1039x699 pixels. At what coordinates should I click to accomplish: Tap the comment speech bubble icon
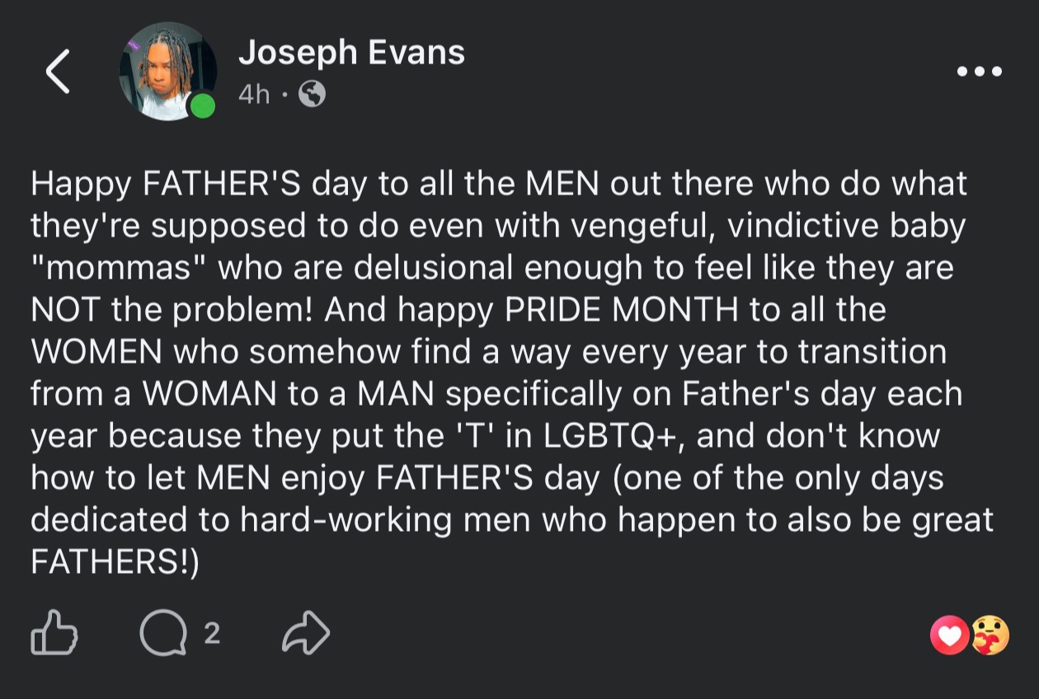(x=163, y=634)
